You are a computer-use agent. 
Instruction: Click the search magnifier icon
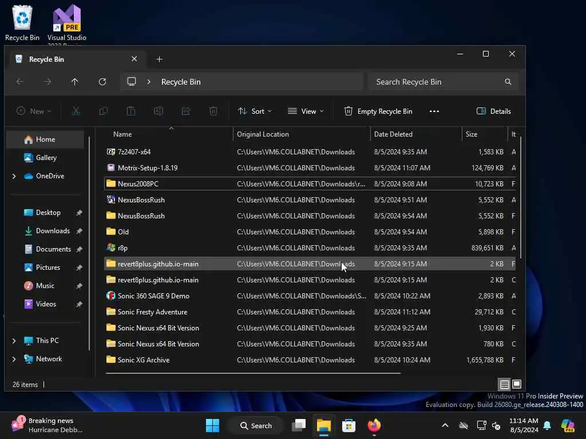508,82
